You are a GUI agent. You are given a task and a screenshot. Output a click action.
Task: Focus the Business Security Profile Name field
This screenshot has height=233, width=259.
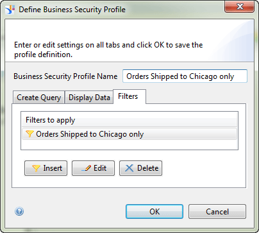[185, 76]
